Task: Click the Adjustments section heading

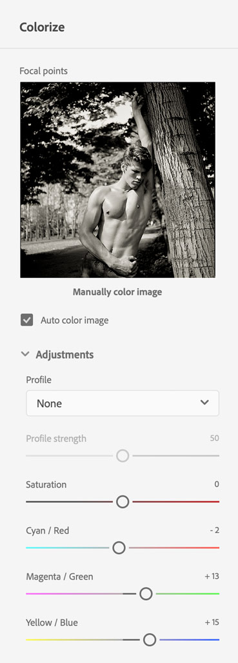Action: coord(65,354)
